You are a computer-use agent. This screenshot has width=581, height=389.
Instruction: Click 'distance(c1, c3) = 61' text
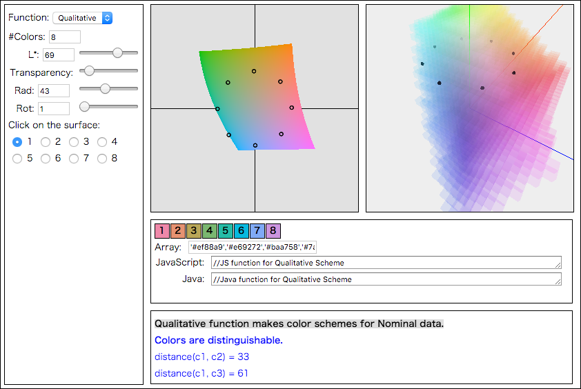201,373
